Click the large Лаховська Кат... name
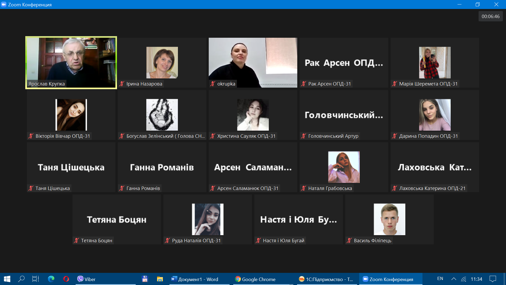Image resolution: width=506 pixels, height=285 pixels. [435, 167]
